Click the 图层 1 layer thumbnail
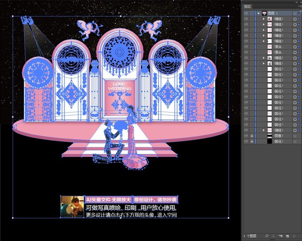Viewport: 302px width, 241px height. coord(264,13)
